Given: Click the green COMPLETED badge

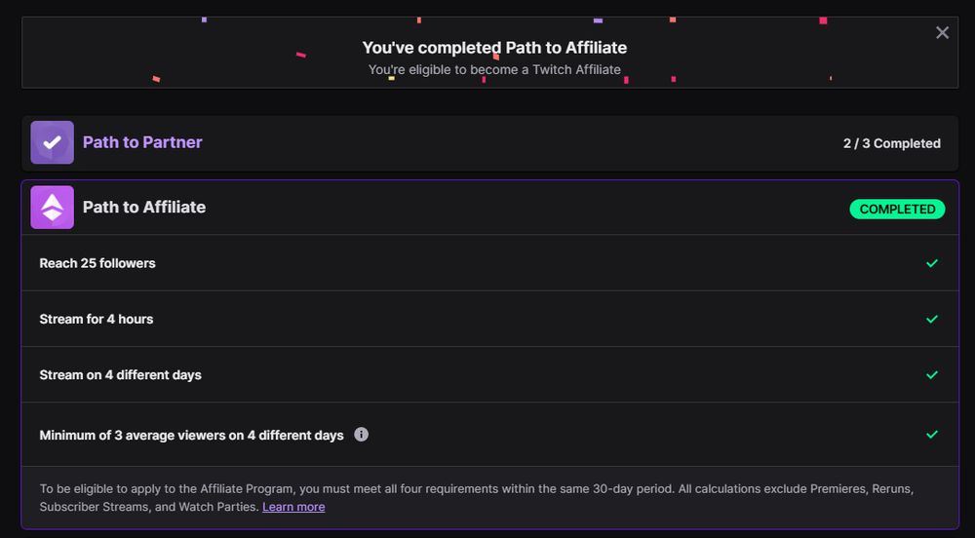Looking at the screenshot, I should point(897,209).
